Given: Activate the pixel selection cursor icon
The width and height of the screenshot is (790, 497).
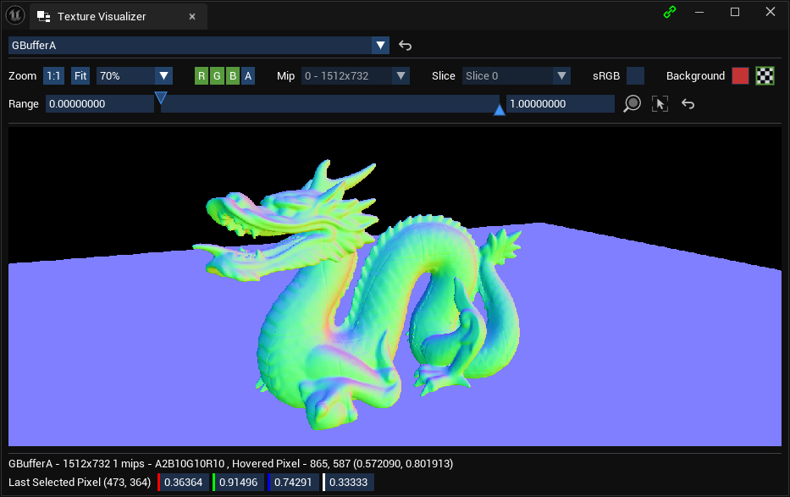Looking at the screenshot, I should point(660,104).
